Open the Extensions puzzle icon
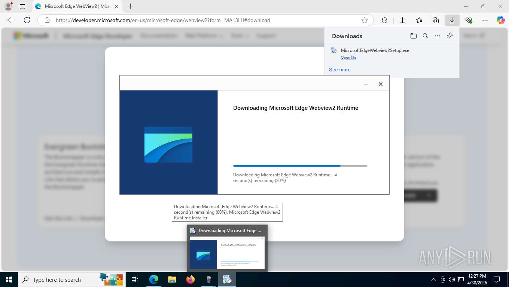The width and height of the screenshot is (509, 287). (384, 20)
